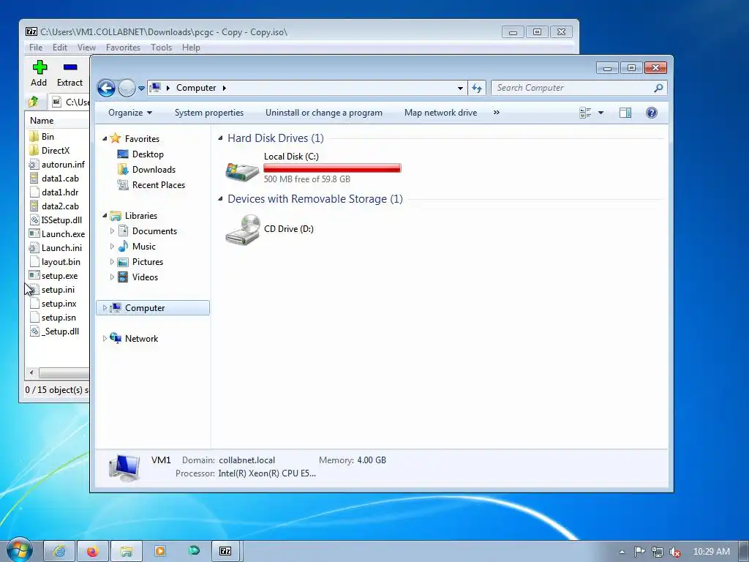Click Map network drive
Image resolution: width=749 pixels, height=562 pixels.
tap(440, 113)
